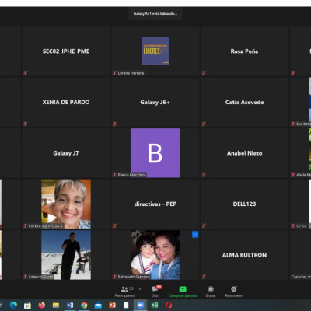Click the Lideres logo in Lorena Herrera's tile
Image resolution: width=311 pixels, height=311 pixels.
[x=155, y=51]
